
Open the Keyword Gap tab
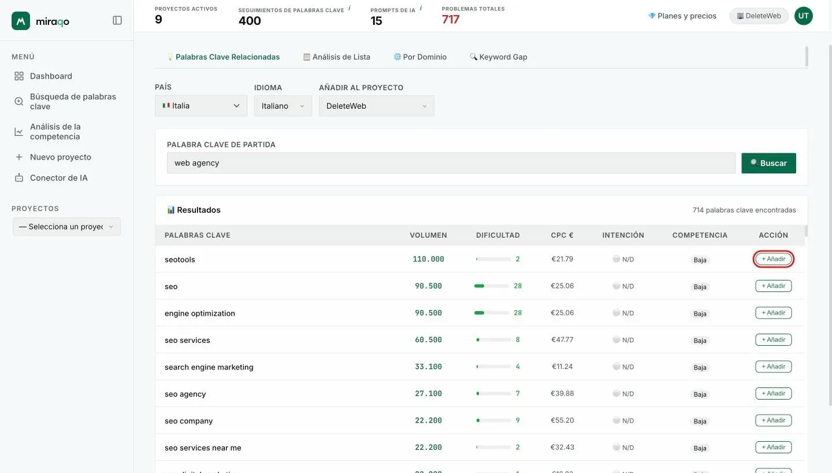pyautogui.click(x=499, y=57)
